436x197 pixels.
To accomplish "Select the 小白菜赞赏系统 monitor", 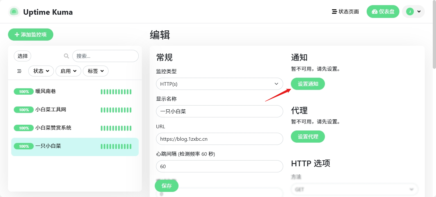I will pyautogui.click(x=53, y=128).
